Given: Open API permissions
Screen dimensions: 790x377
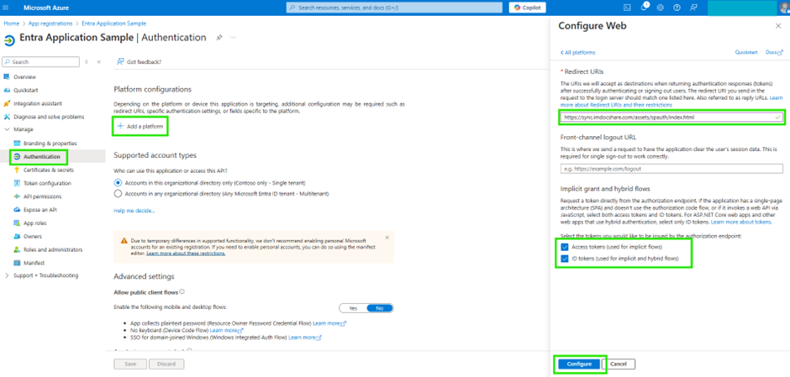Looking at the screenshot, I should tap(42, 196).
